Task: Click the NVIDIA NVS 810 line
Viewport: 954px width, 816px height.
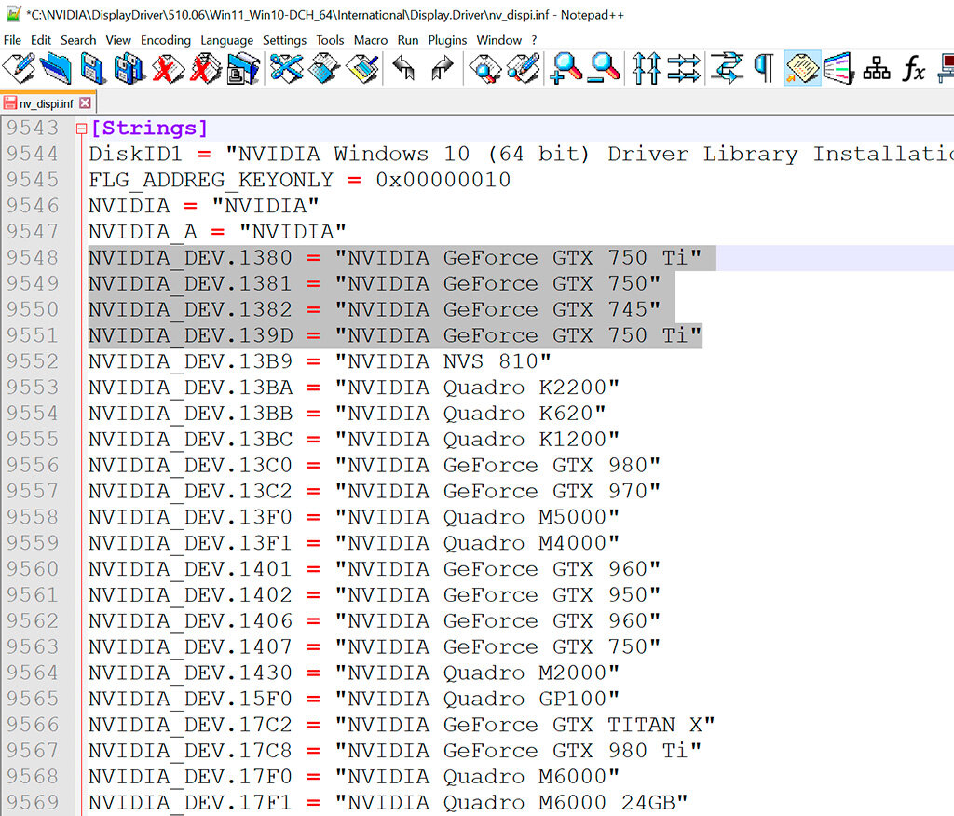Action: (320, 361)
